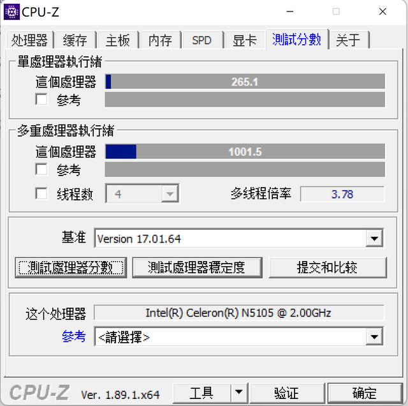
Task: Go to the 内存 tab
Action: [160, 40]
